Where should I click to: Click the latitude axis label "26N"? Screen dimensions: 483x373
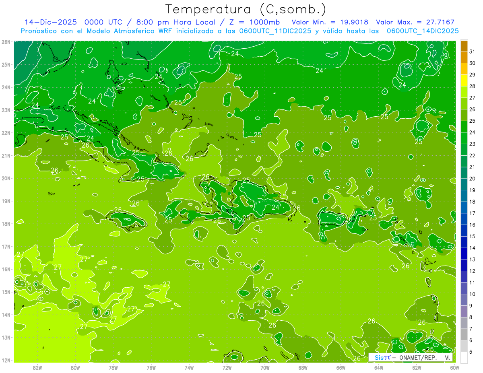(6, 42)
